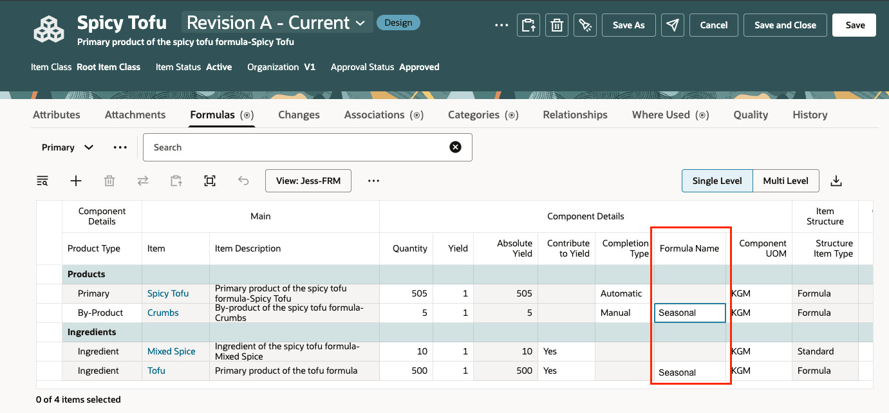Click the undo arrow icon
889x413 pixels.
click(243, 181)
